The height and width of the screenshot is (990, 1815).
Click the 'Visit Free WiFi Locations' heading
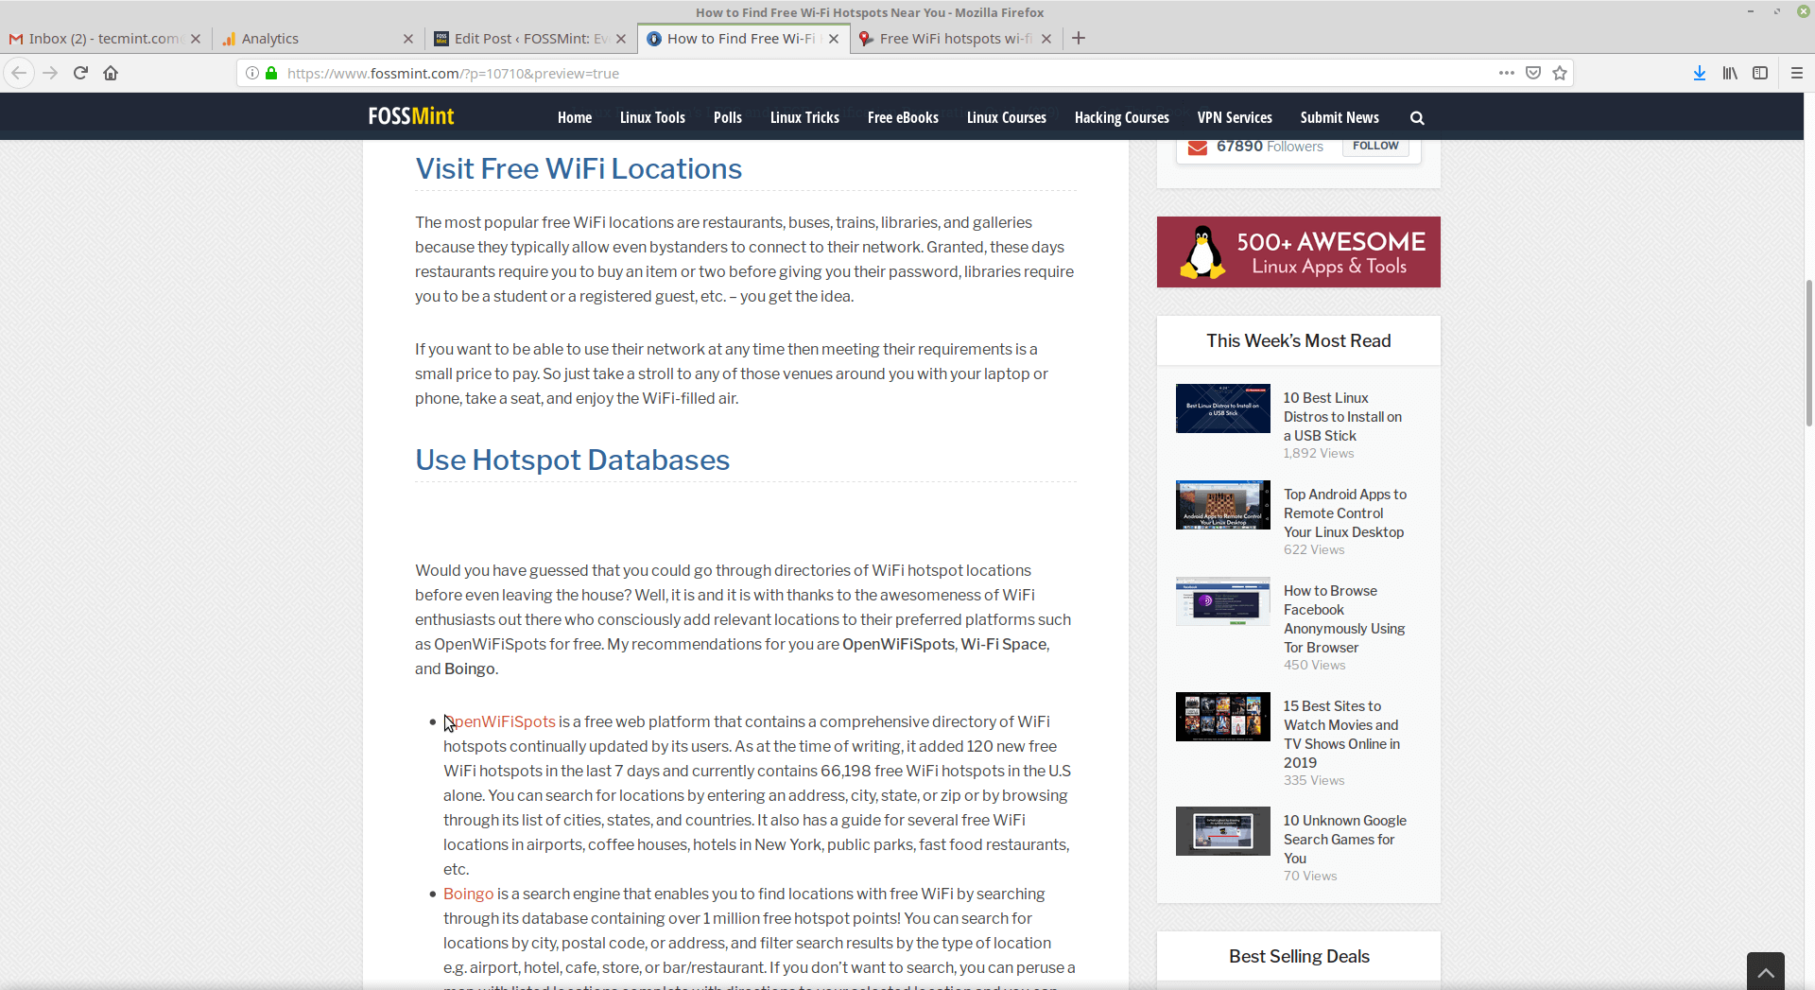pos(579,168)
